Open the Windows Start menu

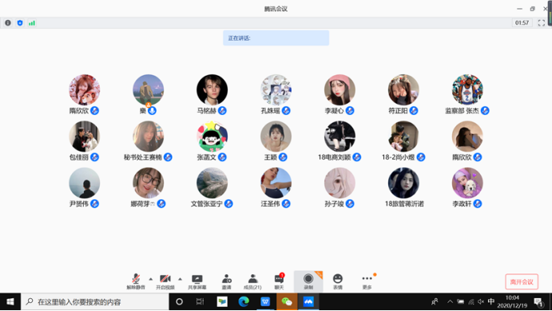point(10,301)
